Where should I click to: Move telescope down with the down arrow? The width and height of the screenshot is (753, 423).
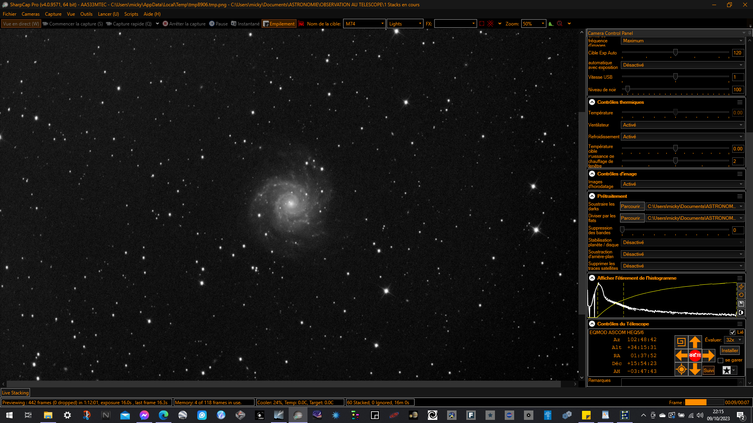pos(695,369)
